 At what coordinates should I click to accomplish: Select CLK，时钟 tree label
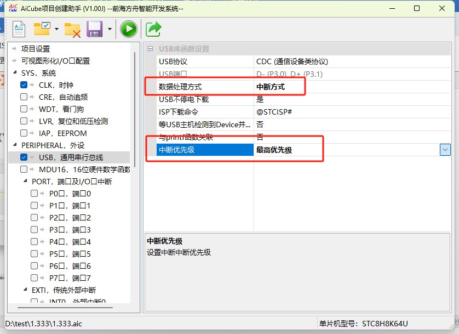56,85
